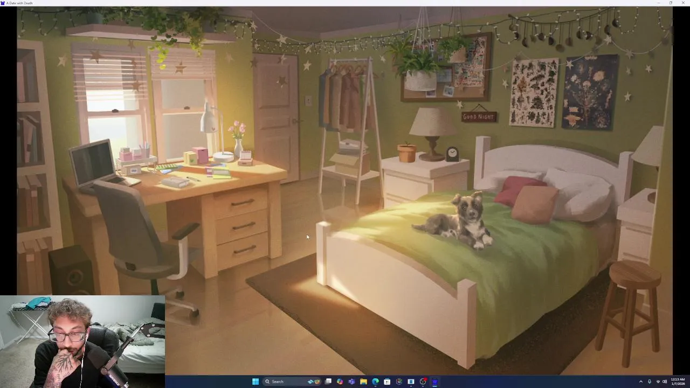Screen dimensions: 690x388
Task: Click the taskbar Search box
Action: coord(292,382)
